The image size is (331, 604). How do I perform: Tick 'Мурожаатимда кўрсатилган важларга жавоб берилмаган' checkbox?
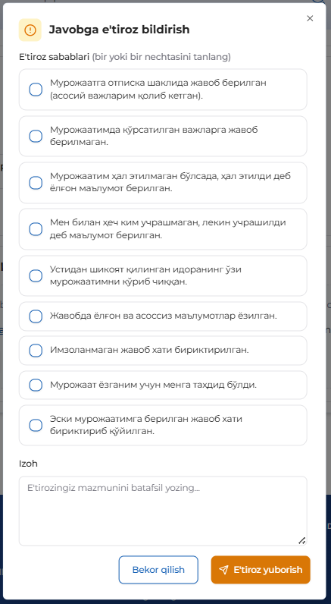point(36,136)
